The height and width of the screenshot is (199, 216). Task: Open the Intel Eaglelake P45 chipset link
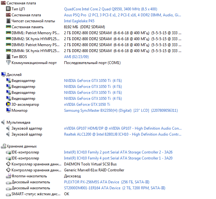[79, 21]
